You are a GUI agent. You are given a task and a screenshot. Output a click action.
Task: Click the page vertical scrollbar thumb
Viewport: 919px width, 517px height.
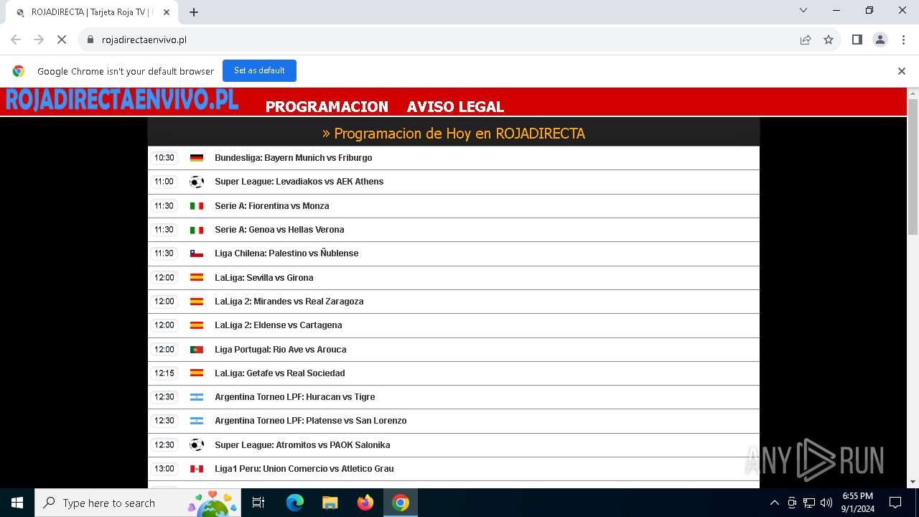pos(913,167)
